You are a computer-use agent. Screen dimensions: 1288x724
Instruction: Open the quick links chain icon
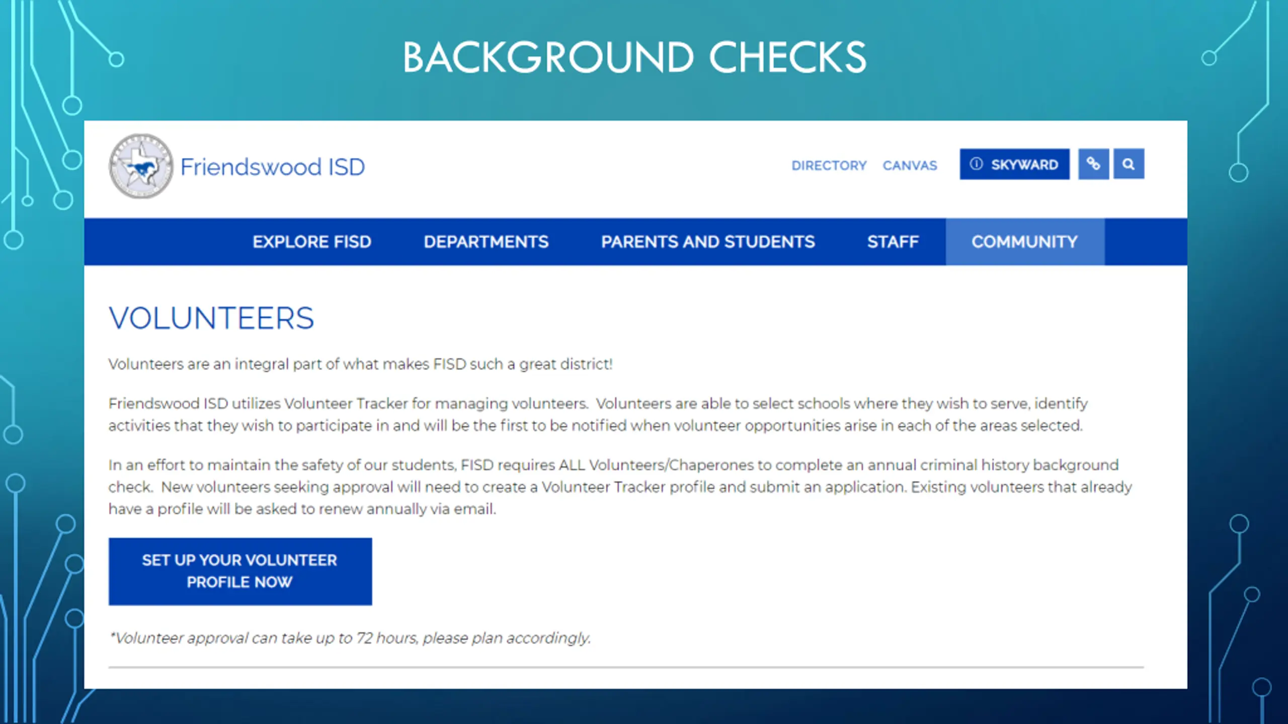[1093, 164]
